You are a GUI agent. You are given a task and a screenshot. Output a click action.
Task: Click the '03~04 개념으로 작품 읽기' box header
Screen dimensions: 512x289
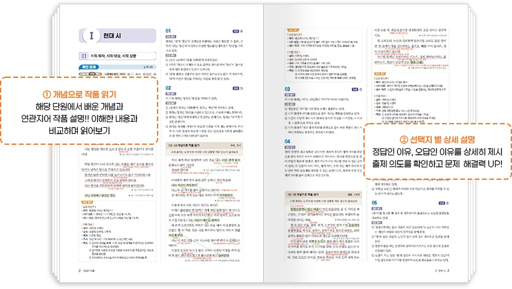[x=205, y=145]
